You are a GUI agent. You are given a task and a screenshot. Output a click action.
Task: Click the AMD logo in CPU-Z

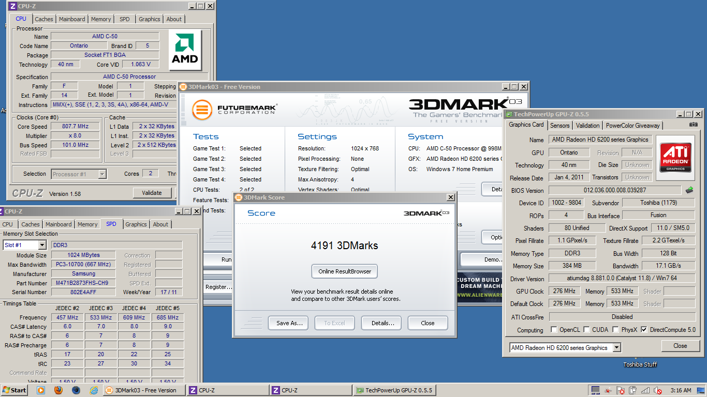(x=185, y=50)
